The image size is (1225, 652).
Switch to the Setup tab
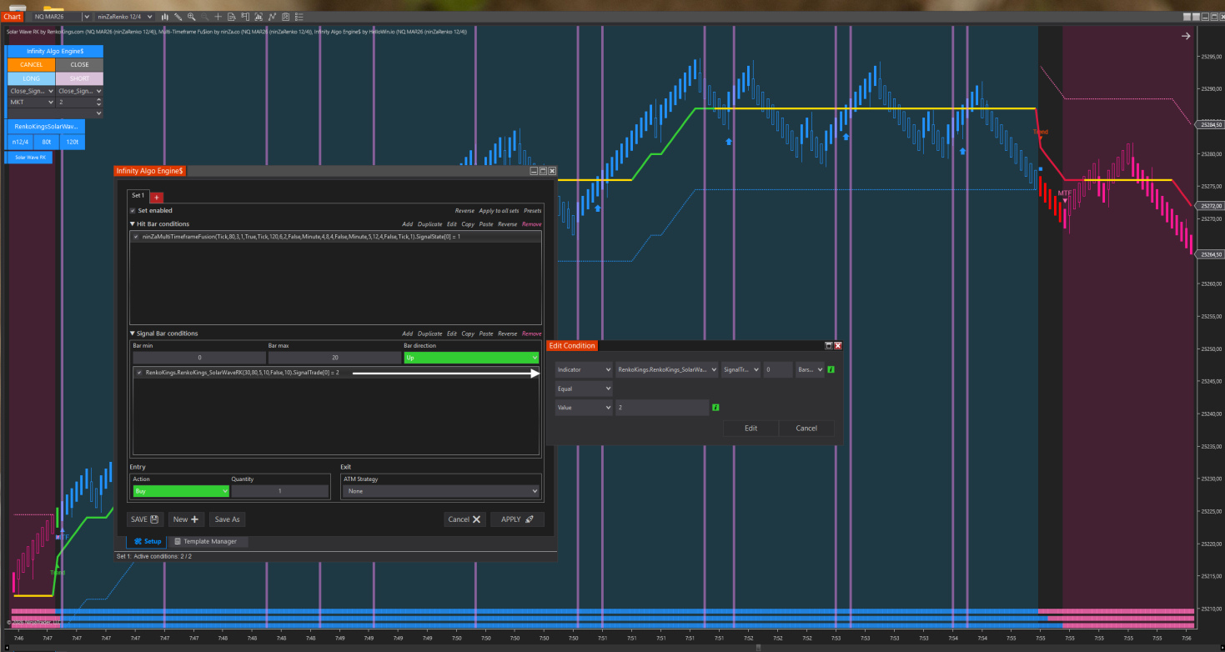click(x=147, y=542)
